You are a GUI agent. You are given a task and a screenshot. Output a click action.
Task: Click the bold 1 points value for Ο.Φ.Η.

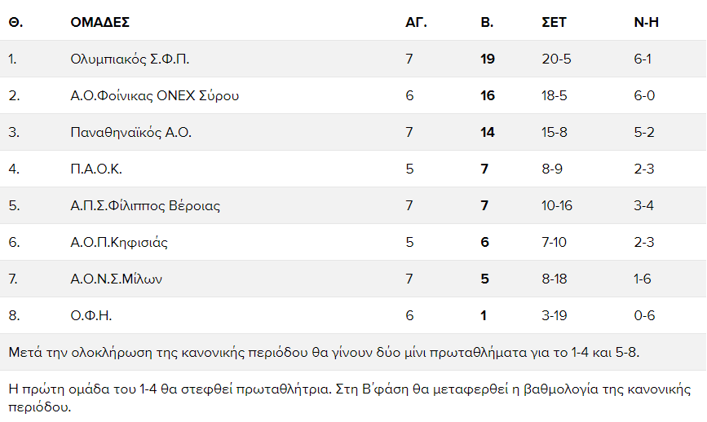(x=484, y=315)
